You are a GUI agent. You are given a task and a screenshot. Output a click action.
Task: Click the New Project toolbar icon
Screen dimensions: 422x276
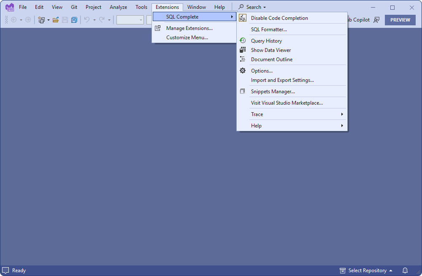[41, 20]
